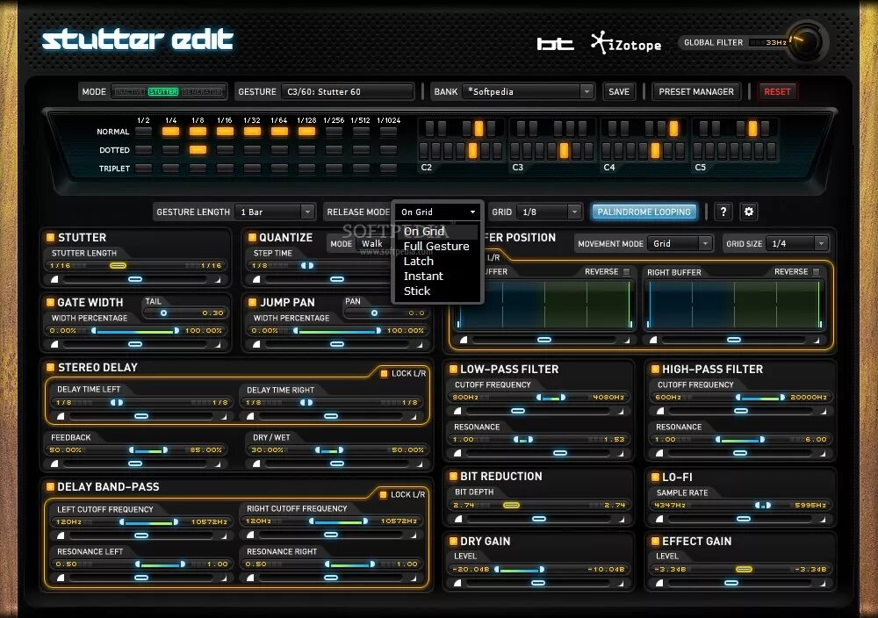Open the Quantize Mode Walk dropdown

(374, 243)
